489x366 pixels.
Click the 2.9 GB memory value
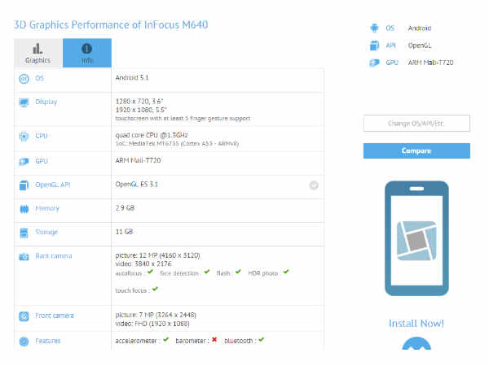click(x=125, y=208)
